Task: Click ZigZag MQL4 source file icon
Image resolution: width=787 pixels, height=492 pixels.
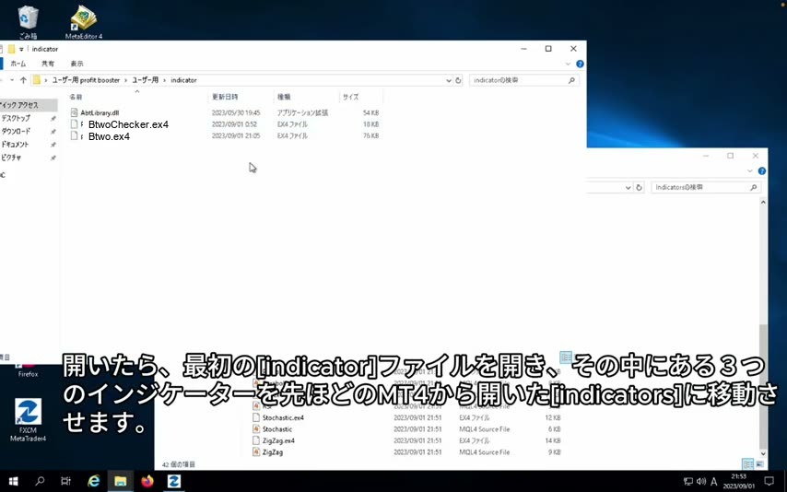Action: [256, 451]
